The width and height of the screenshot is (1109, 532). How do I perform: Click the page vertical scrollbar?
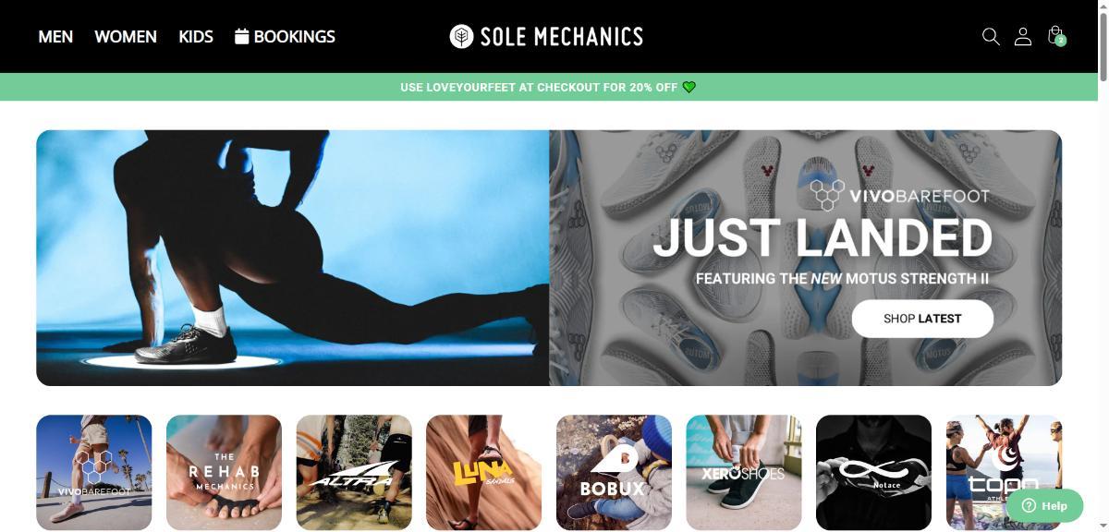[x=1102, y=266]
